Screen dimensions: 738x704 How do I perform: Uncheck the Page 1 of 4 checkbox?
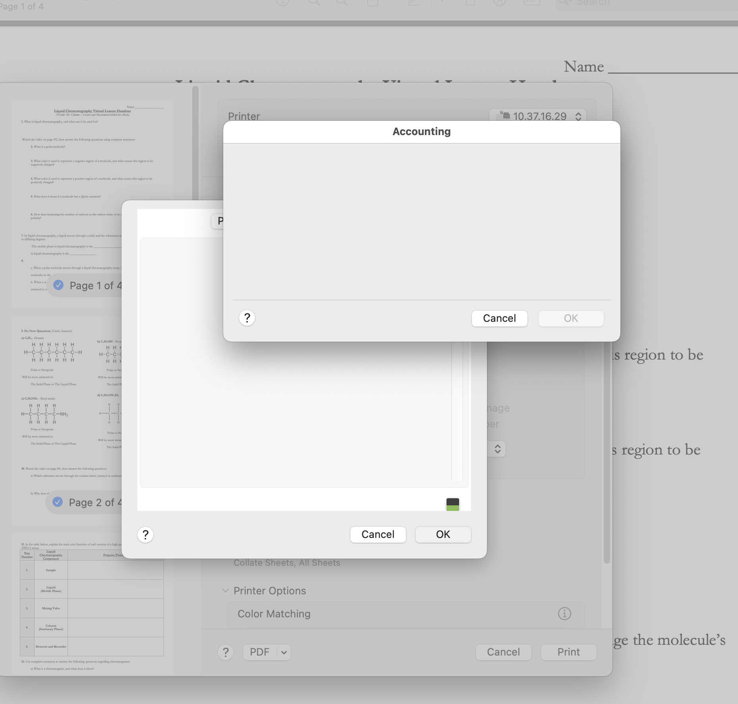(58, 285)
